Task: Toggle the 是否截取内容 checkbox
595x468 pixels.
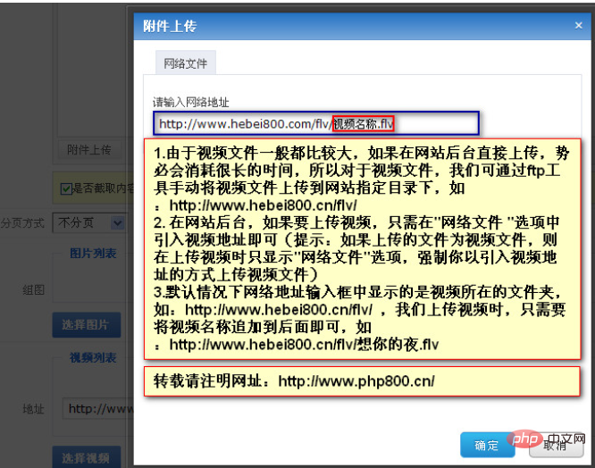Action: pos(66,188)
